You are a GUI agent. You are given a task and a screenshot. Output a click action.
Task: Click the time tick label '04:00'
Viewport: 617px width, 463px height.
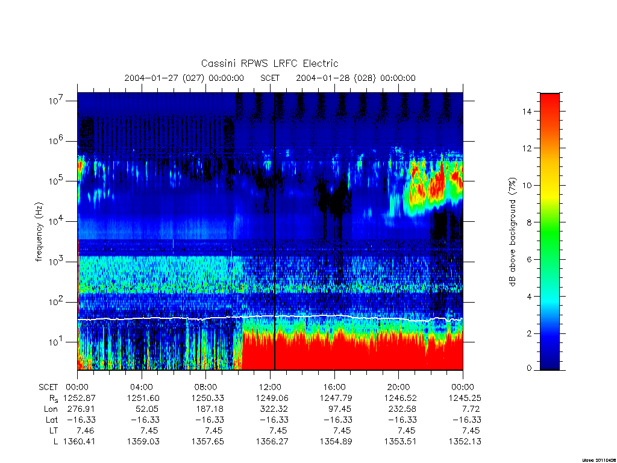pyautogui.click(x=142, y=387)
